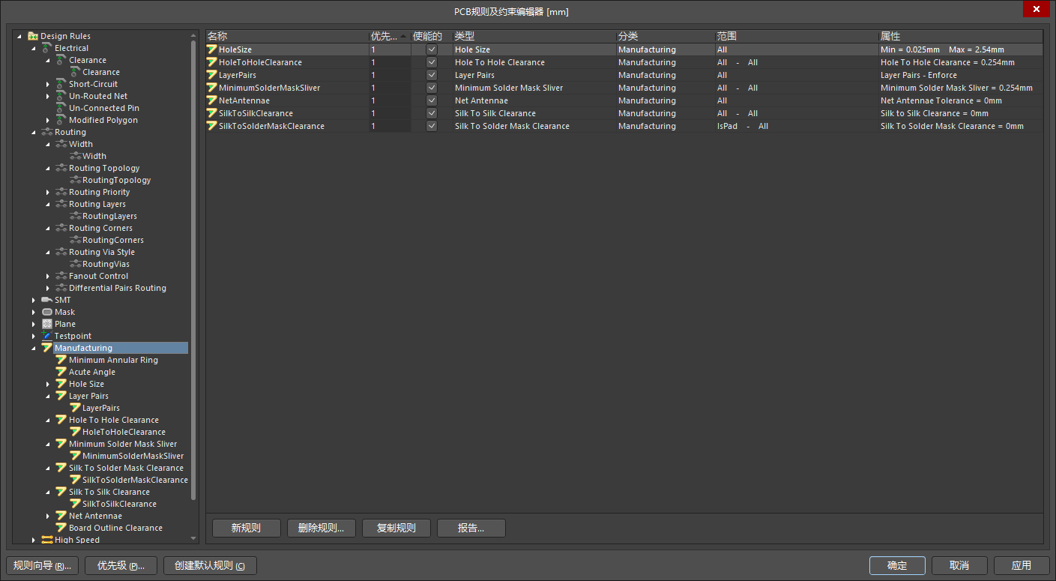Click the High Speed category icon
The image size is (1056, 581).
[x=47, y=540]
